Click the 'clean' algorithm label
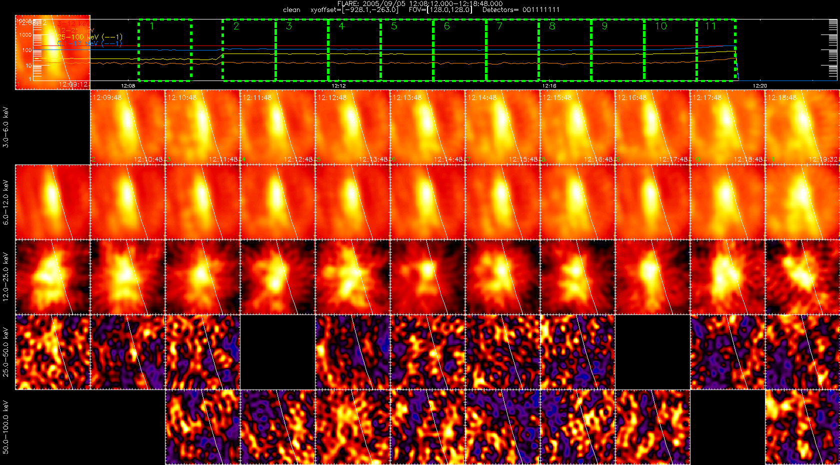Image resolution: width=840 pixels, height=465 pixels. [291, 10]
